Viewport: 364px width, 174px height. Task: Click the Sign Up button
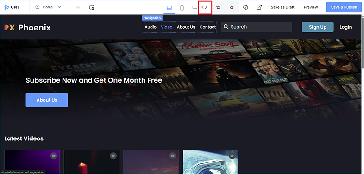[318, 27]
